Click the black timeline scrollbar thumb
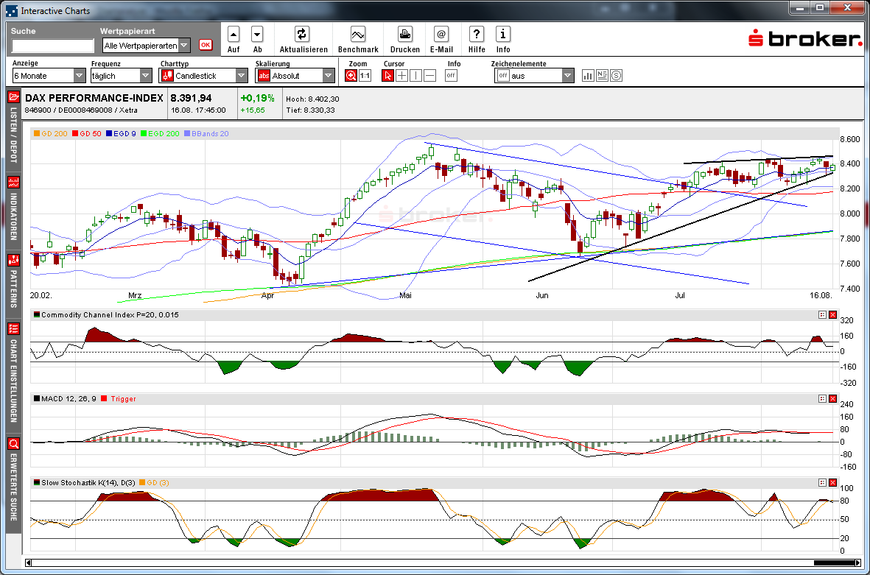Image resolution: width=870 pixels, height=575 pixels. 834,562
